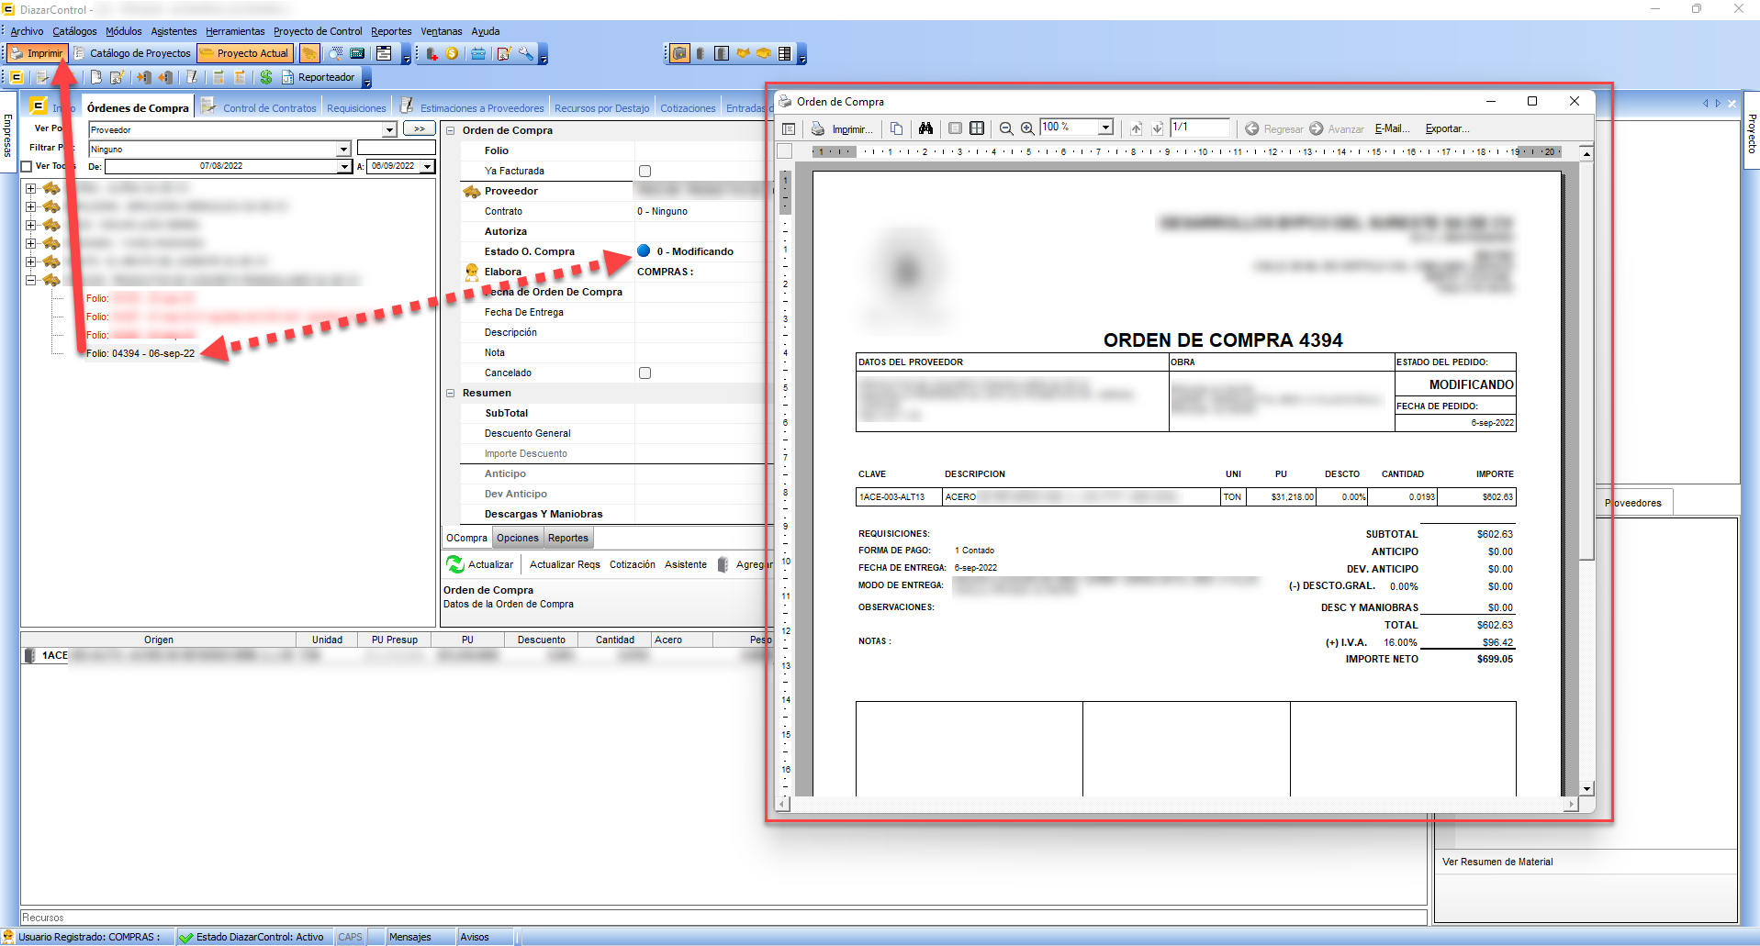
Task: Click the binoculars search icon in preview
Action: [x=925, y=128]
